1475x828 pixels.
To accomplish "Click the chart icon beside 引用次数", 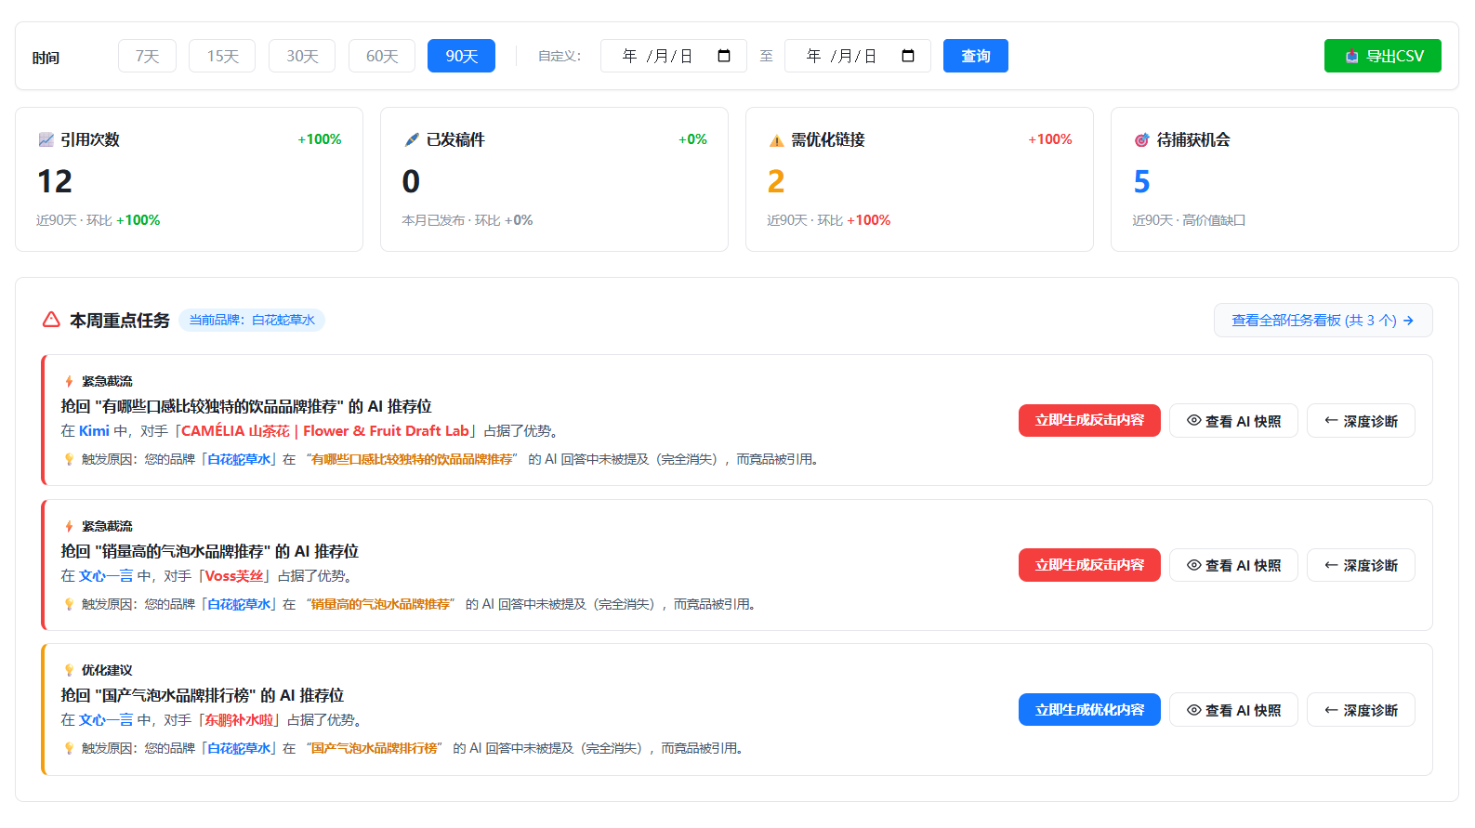I will (46, 139).
